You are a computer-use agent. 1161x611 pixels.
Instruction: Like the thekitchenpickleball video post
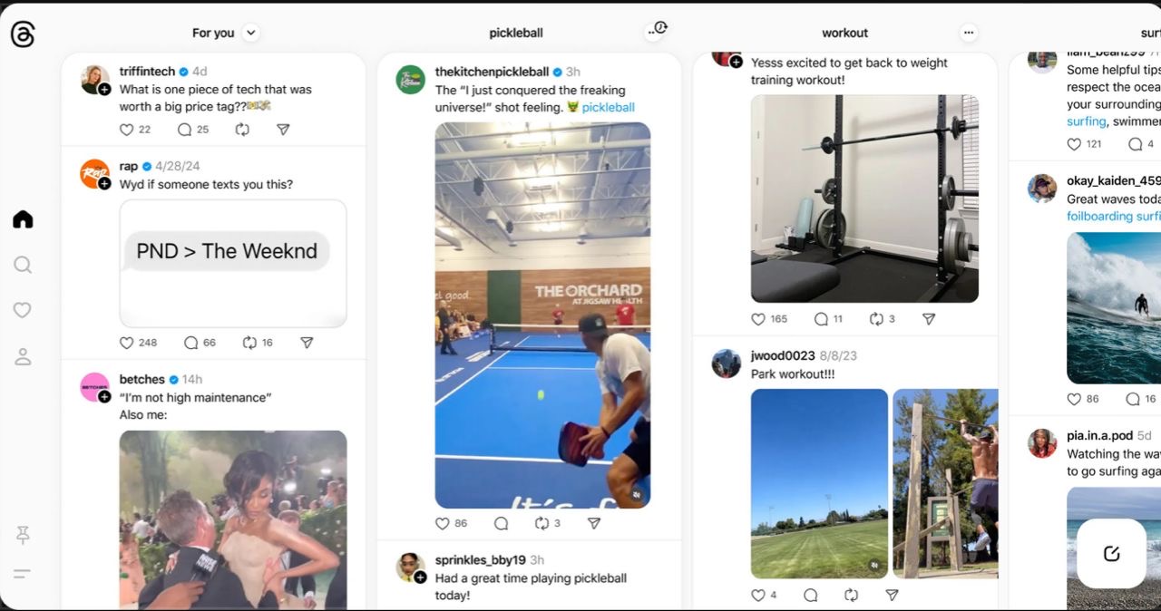[443, 523]
